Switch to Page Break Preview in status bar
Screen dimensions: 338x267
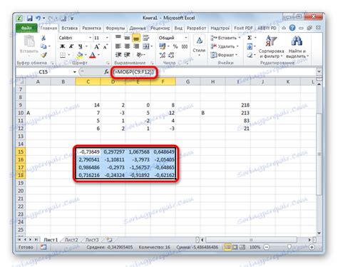click(x=242, y=247)
